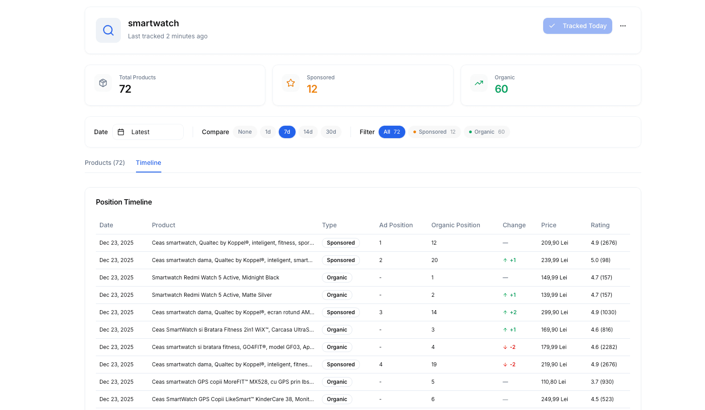This screenshot has width=705, height=410.
Task: Click Sponsored badge in first timeline row
Action: click(x=341, y=243)
